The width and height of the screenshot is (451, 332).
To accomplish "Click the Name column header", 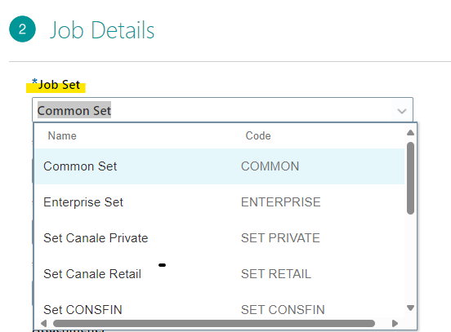I will [x=62, y=135].
